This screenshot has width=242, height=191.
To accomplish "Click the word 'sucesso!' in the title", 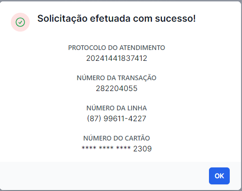I will (x=175, y=18).
